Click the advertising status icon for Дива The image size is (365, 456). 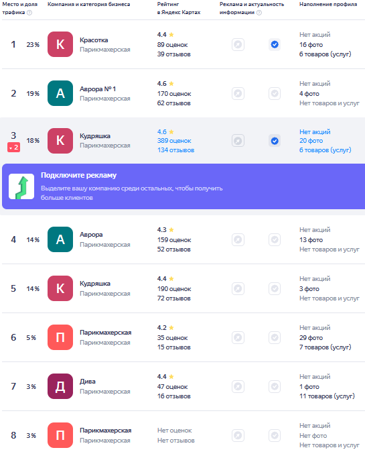click(x=238, y=386)
